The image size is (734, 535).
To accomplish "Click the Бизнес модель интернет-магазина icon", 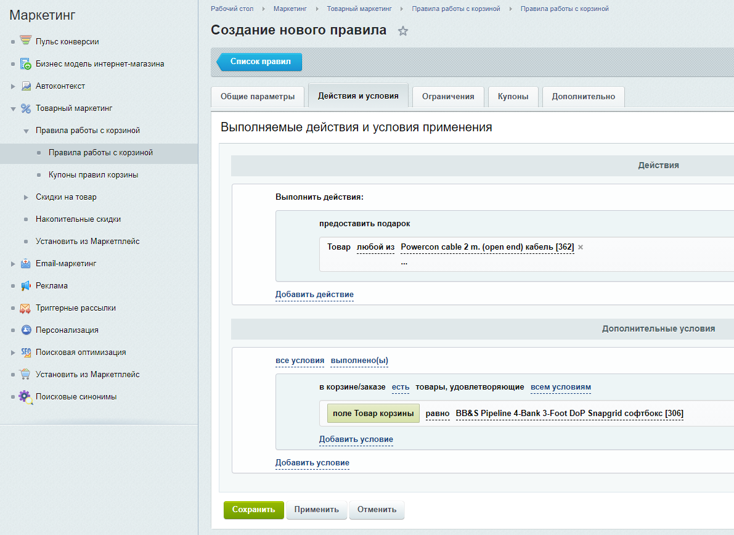I will click(25, 64).
